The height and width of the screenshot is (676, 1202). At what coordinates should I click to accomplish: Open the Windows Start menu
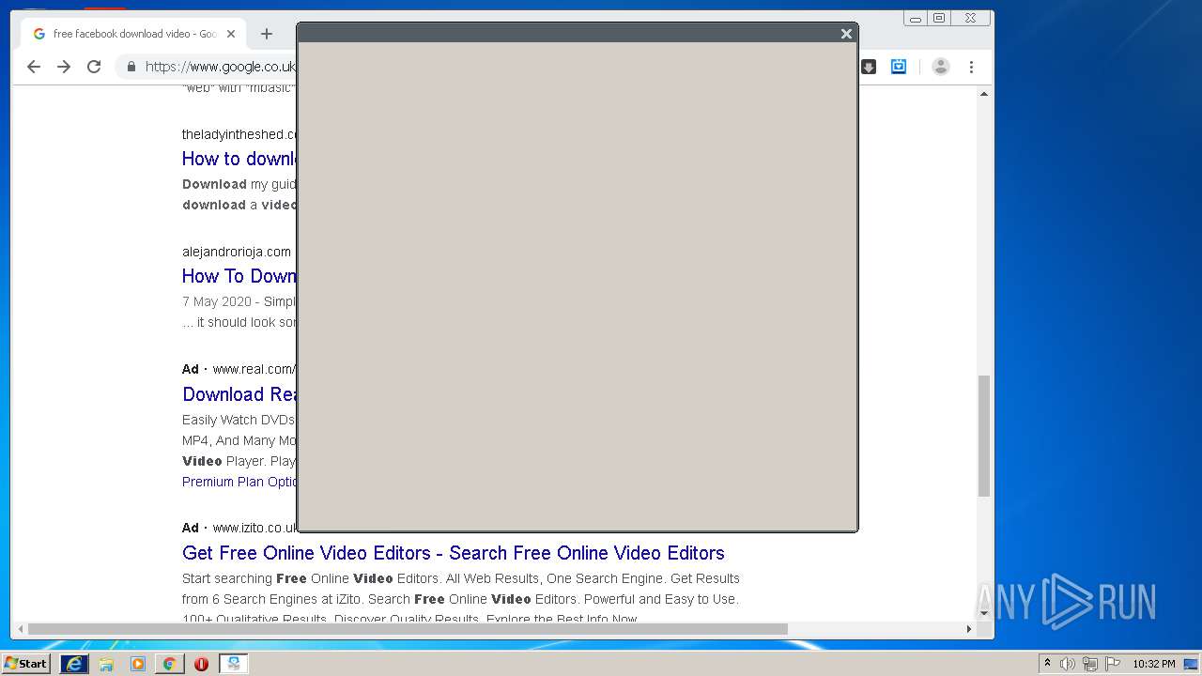(25, 664)
